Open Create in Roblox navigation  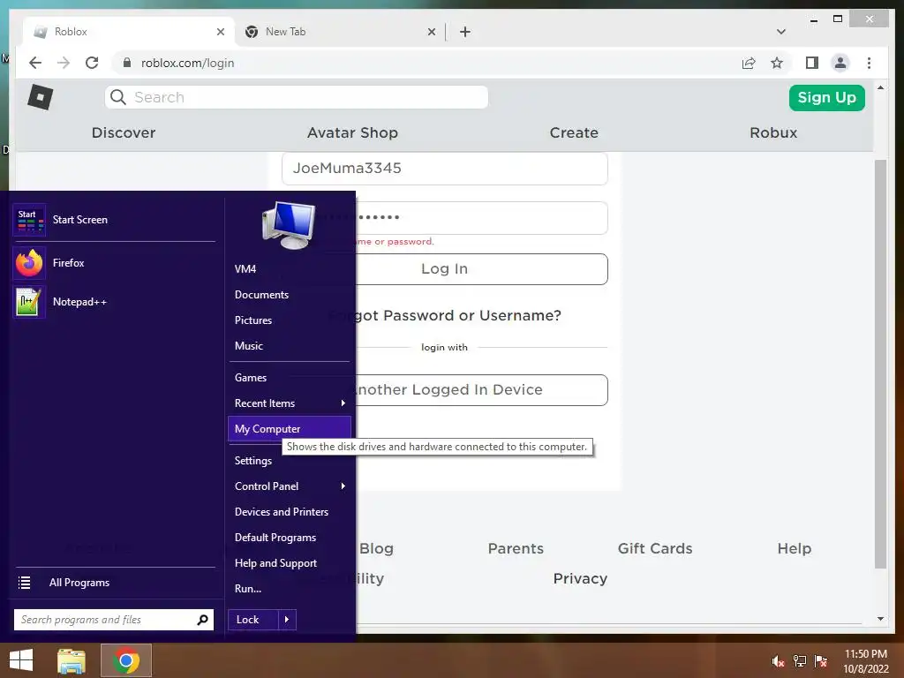(x=574, y=132)
